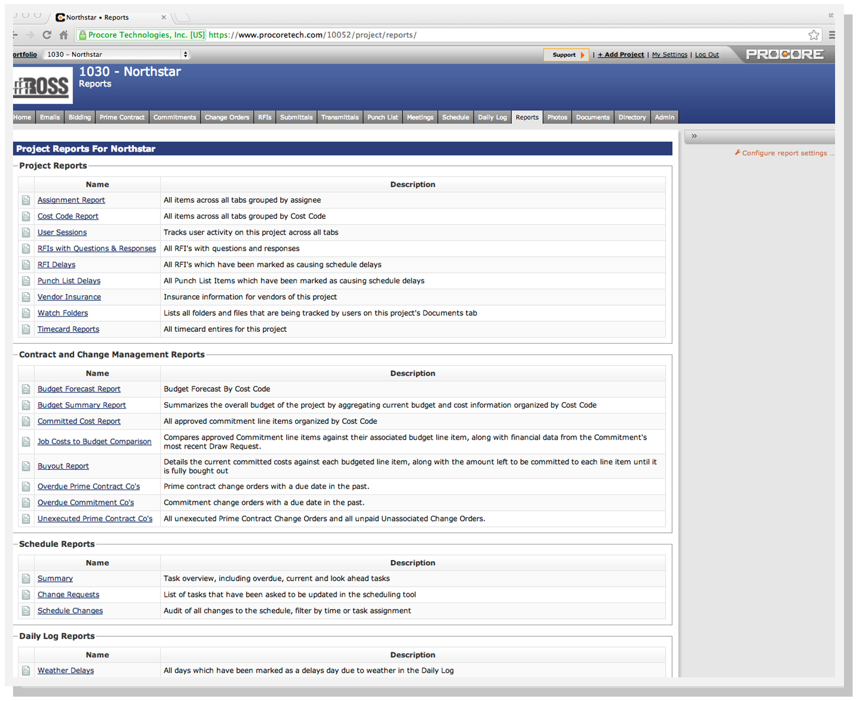Click the report icon beside Budget Forecast Report
The height and width of the screenshot is (701, 857).
26,389
